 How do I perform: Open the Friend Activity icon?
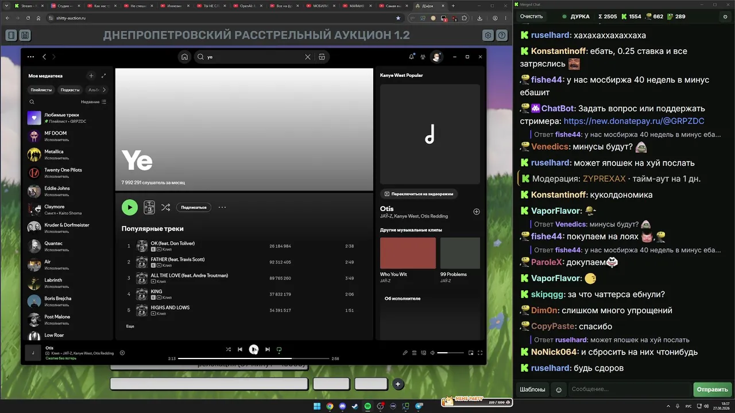tap(423, 57)
